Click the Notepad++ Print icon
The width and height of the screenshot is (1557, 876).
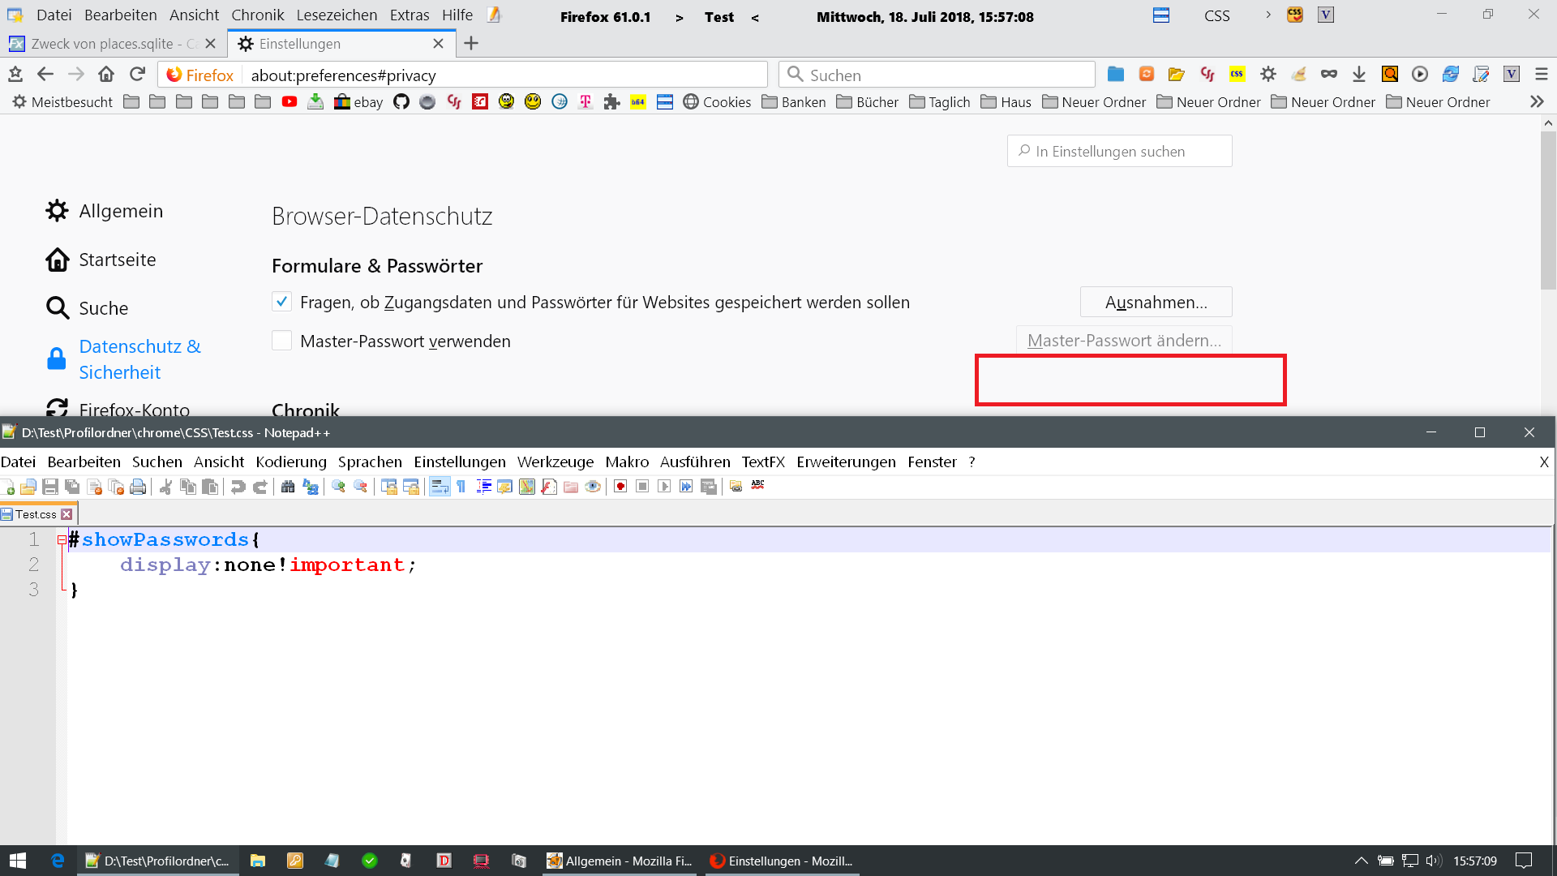pos(138,487)
